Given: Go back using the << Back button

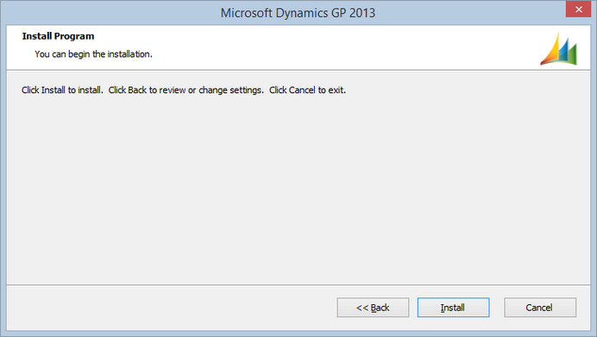Looking at the screenshot, I should coord(373,308).
